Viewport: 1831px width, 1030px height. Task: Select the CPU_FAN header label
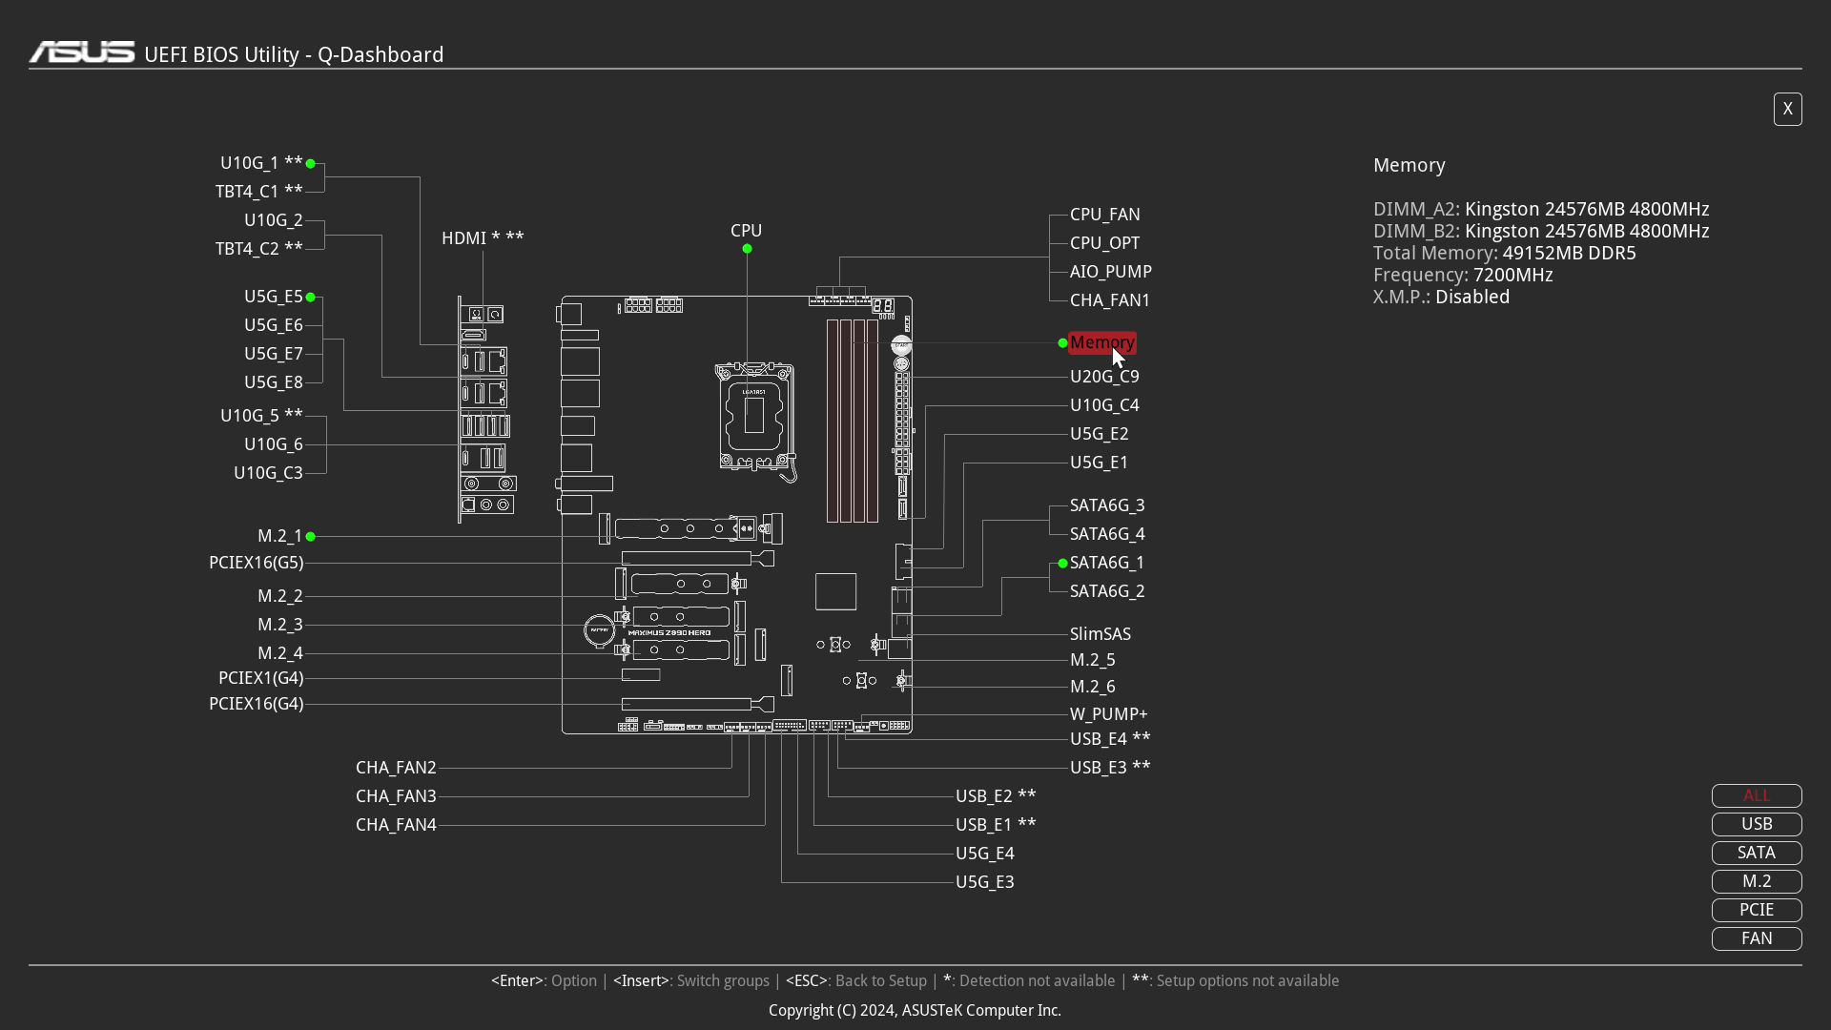pyautogui.click(x=1104, y=215)
